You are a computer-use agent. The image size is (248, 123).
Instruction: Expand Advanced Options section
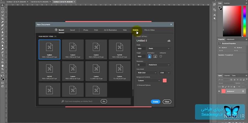(x=144, y=85)
